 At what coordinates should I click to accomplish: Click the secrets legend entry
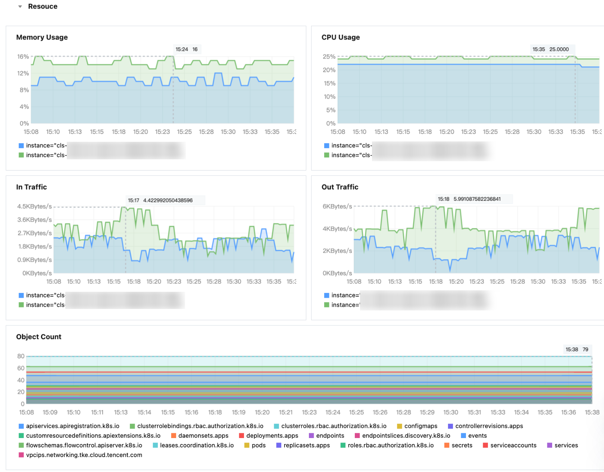coord(458,446)
